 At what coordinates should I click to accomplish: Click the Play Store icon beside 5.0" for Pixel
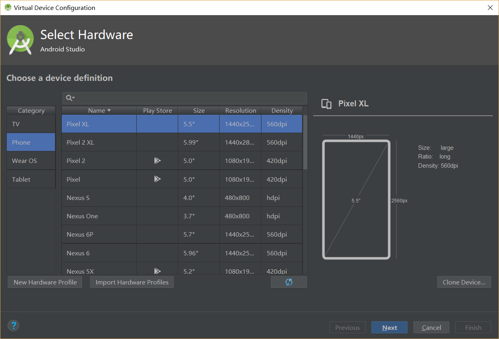pyautogui.click(x=157, y=179)
